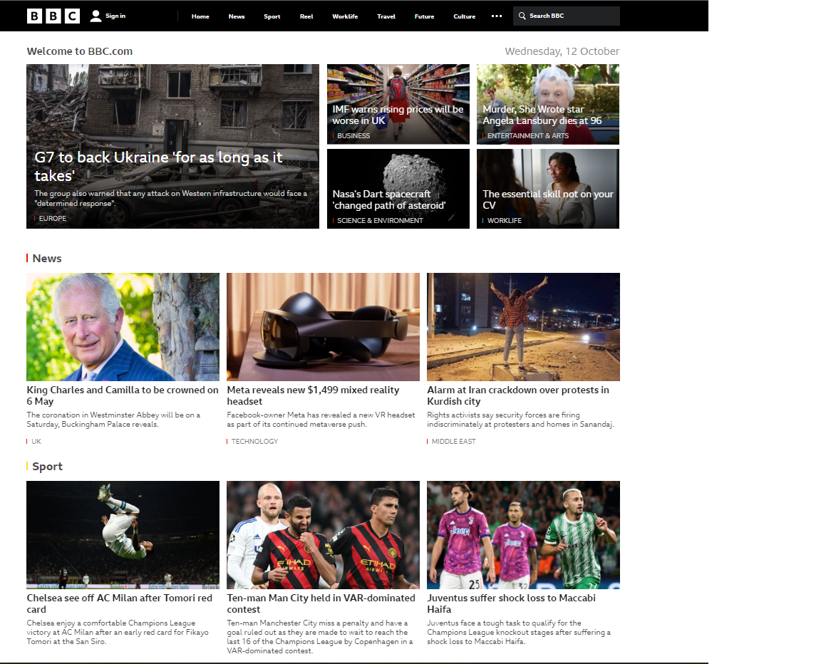Image resolution: width=821 pixels, height=664 pixels.
Task: Open the Nasa's Dart spacecraft story
Action: point(389,199)
